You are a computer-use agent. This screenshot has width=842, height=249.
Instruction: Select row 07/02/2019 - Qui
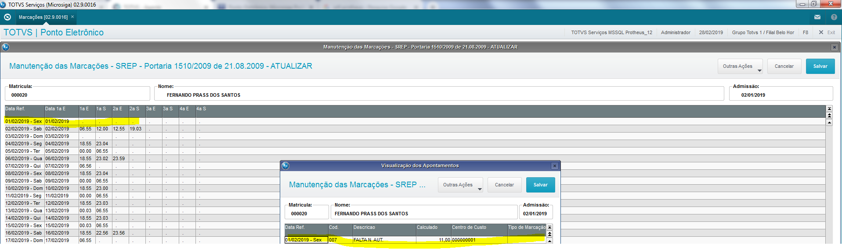point(415,166)
